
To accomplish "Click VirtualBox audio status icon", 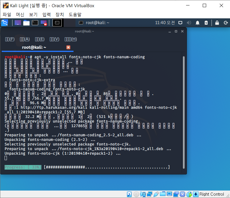I will click(x=143, y=194).
